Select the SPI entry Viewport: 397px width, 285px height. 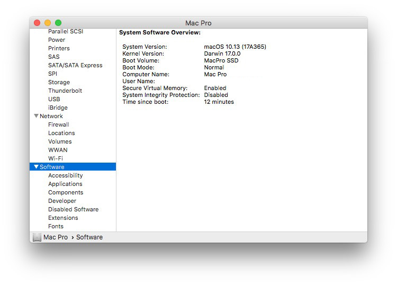(x=52, y=74)
